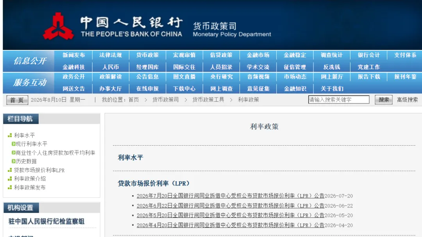Open the 央行研究 section
Viewport: 422px width, 237px height.
(221, 77)
